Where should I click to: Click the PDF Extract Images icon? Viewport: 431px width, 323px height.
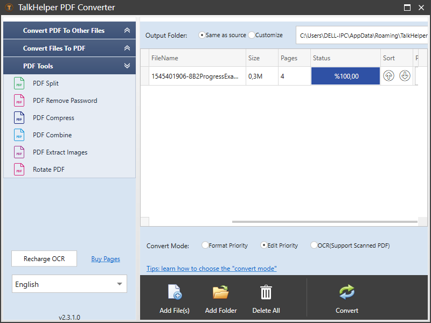pos(19,152)
